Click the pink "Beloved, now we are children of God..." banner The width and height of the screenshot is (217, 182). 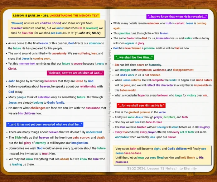(75, 73)
